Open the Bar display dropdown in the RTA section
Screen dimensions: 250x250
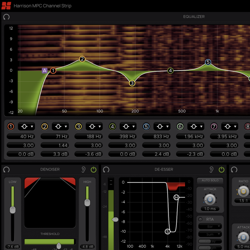pos(210,227)
